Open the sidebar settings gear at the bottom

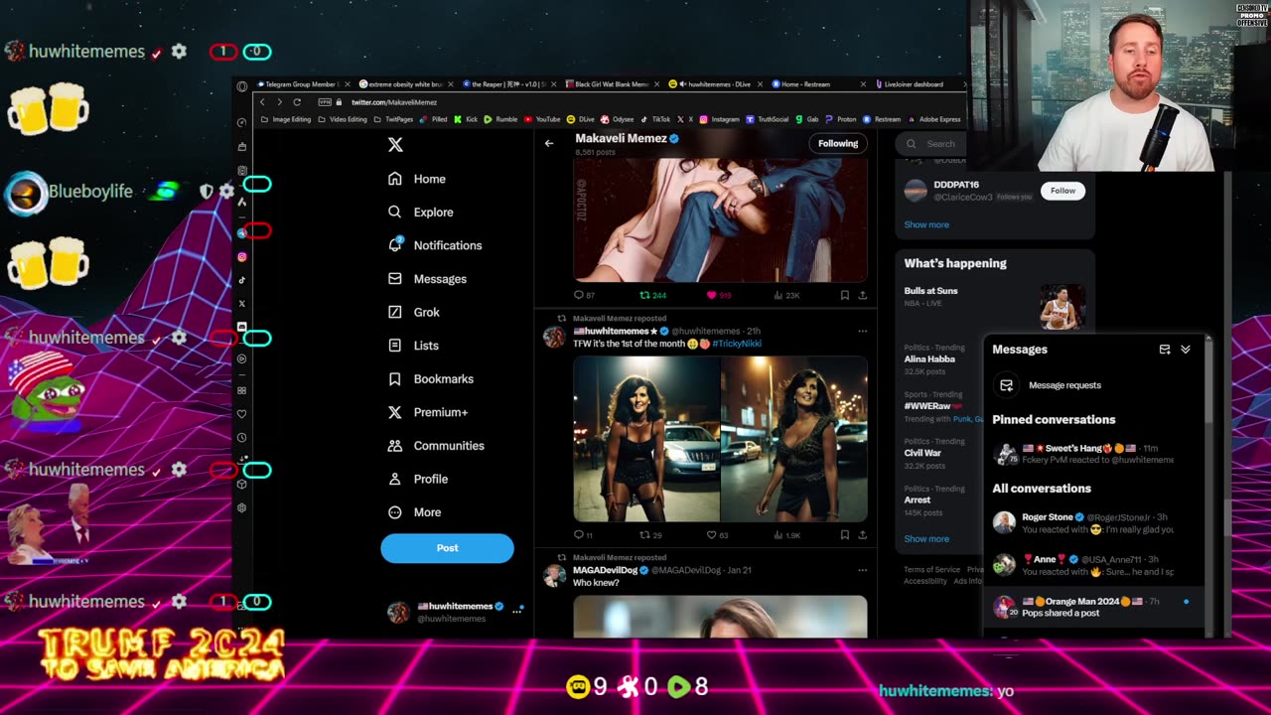click(x=241, y=507)
